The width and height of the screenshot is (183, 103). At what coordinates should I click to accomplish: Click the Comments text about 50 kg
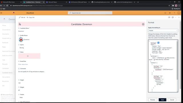tap(31, 72)
